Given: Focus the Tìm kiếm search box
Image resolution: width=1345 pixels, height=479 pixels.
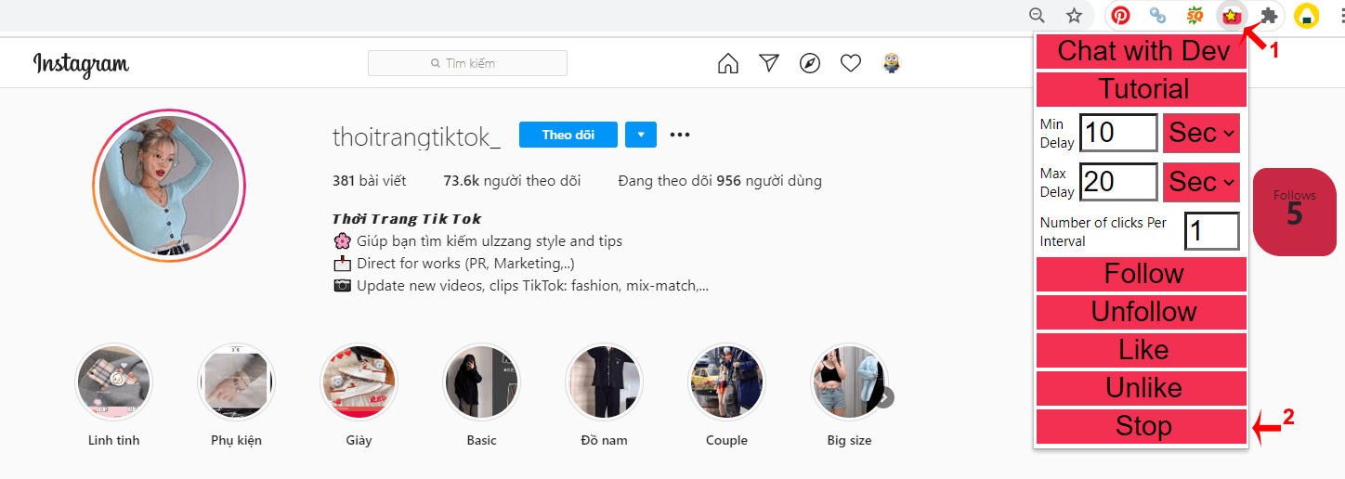Looking at the screenshot, I should coord(467,63).
